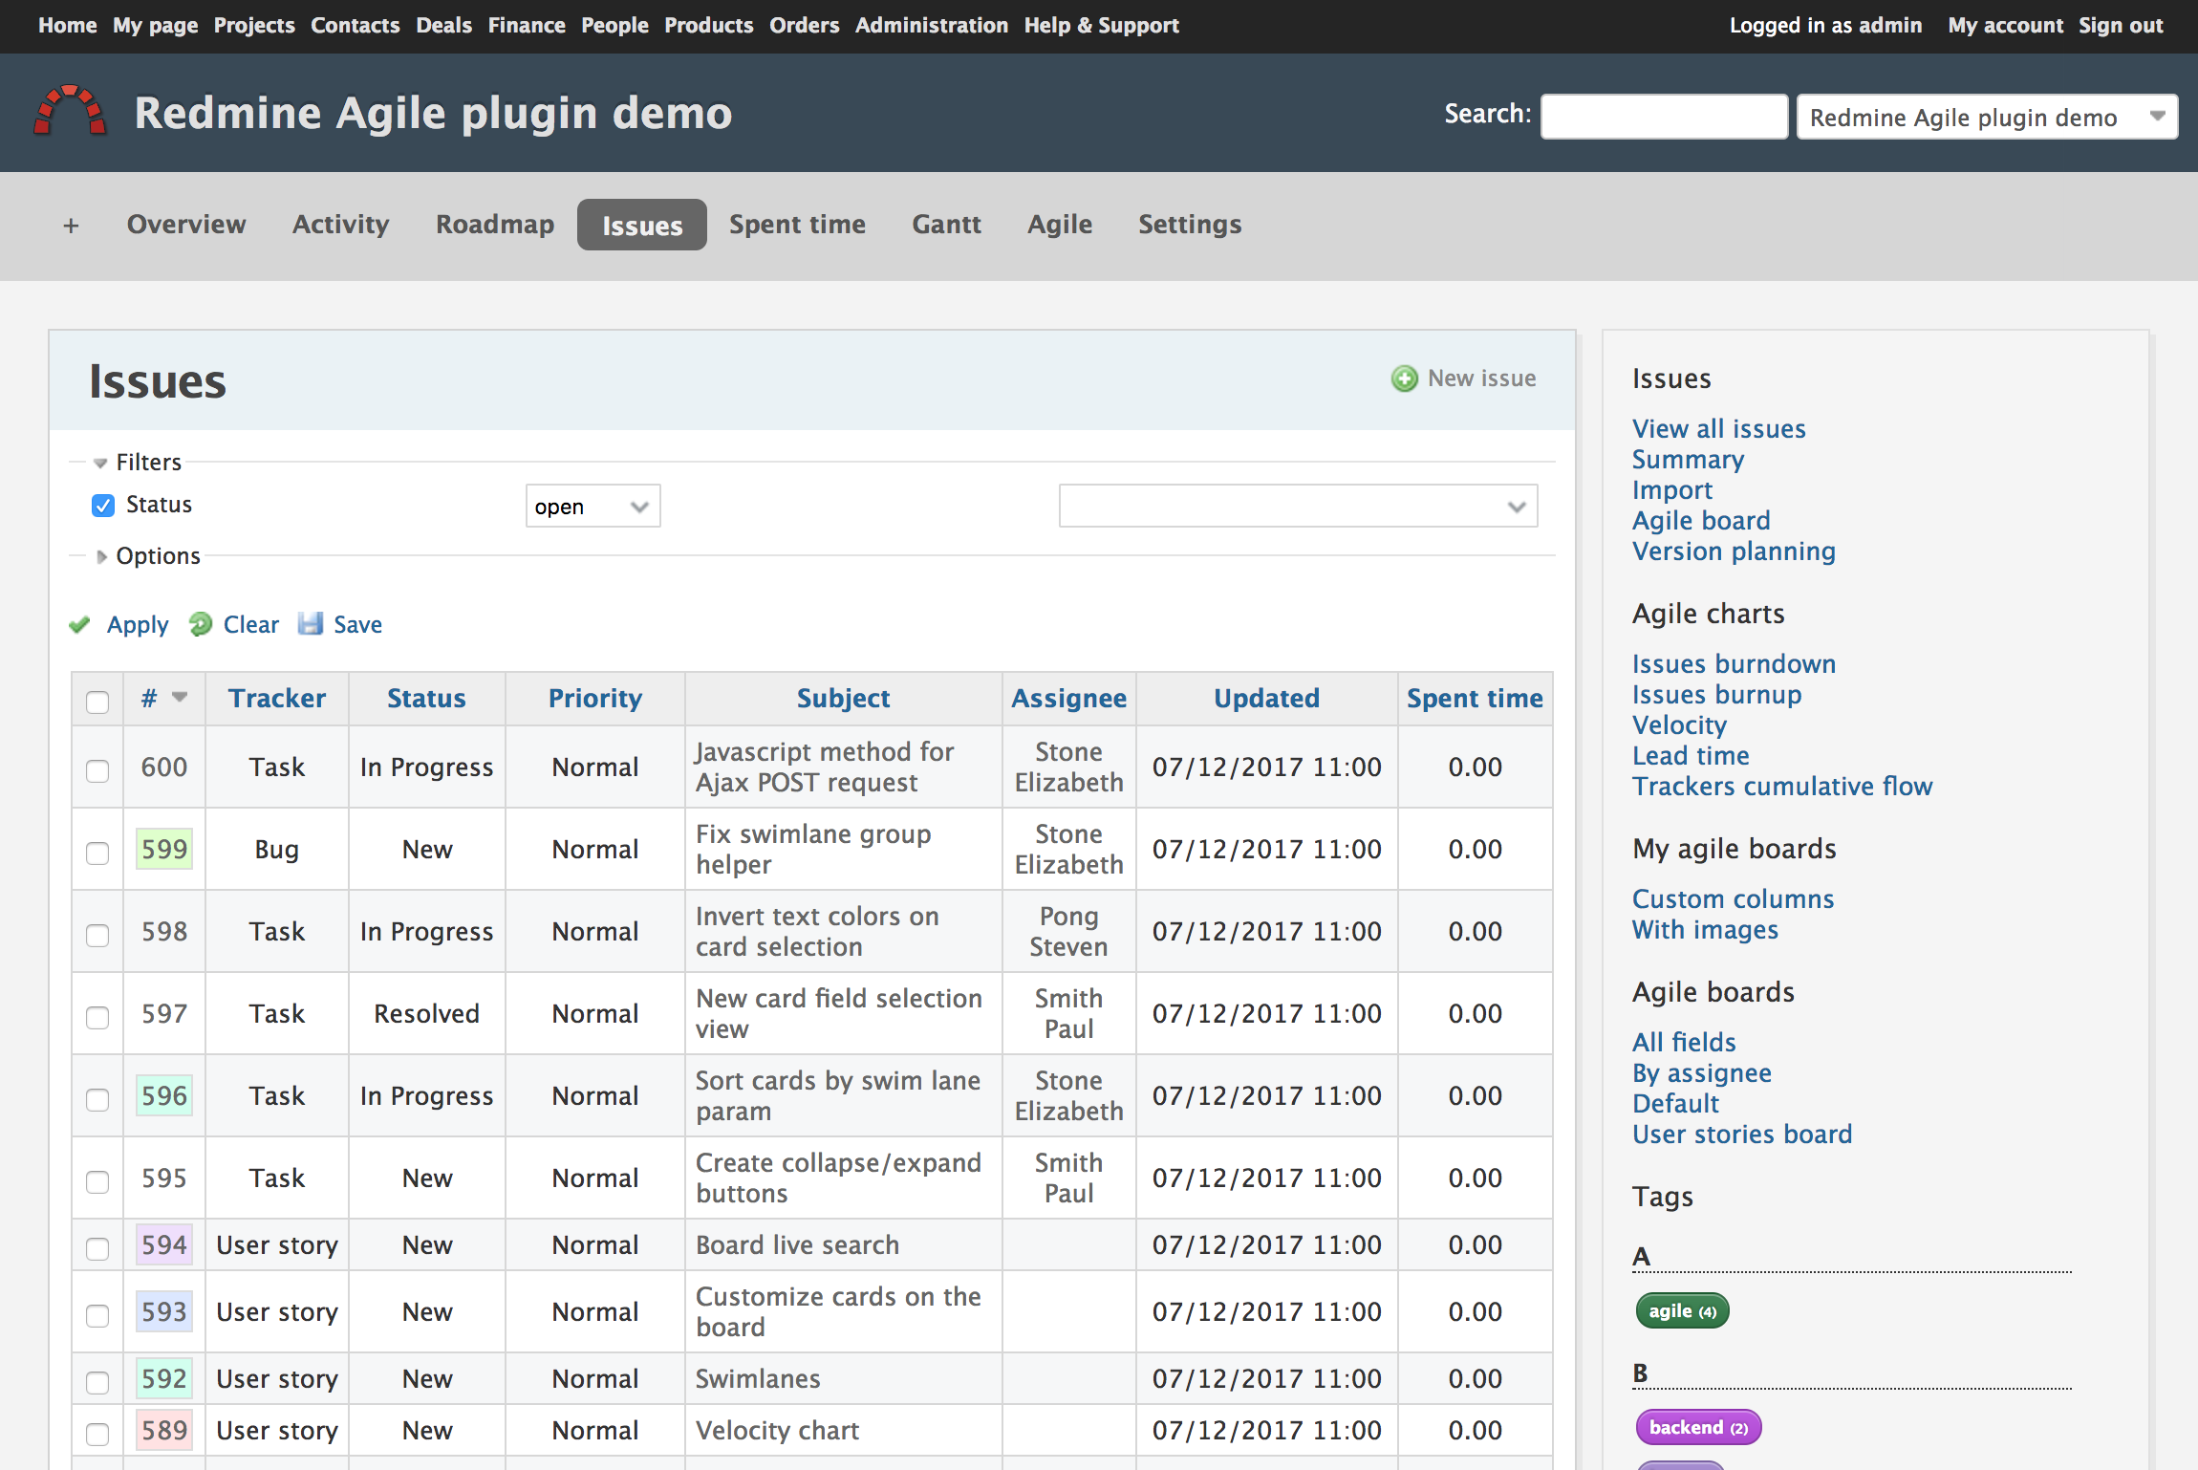Check the checkbox for issue 599
The image size is (2198, 1470).
[x=97, y=854]
